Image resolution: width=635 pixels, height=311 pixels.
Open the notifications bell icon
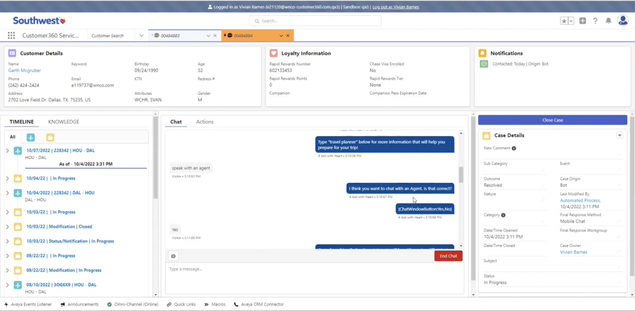[x=608, y=21]
